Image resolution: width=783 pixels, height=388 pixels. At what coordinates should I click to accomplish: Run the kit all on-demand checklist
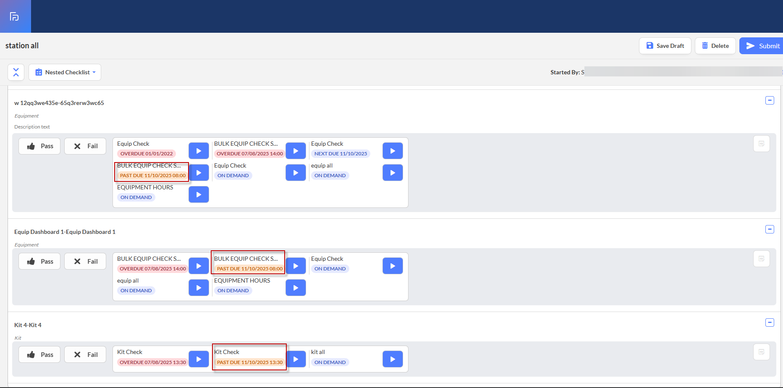(x=393, y=359)
